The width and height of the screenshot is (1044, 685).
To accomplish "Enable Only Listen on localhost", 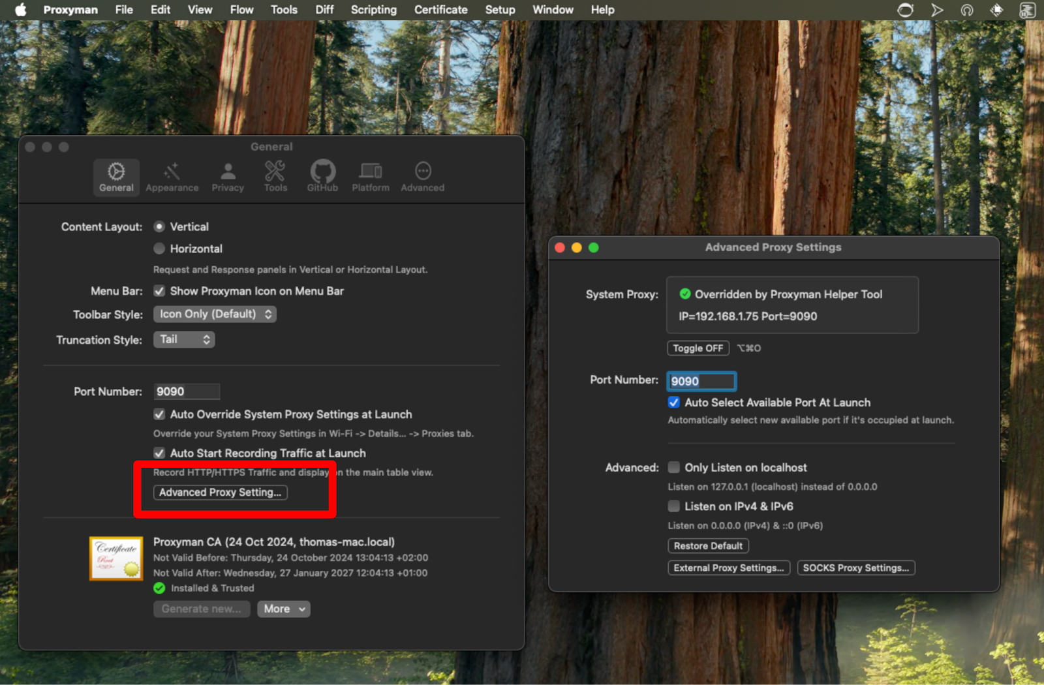I will point(673,467).
